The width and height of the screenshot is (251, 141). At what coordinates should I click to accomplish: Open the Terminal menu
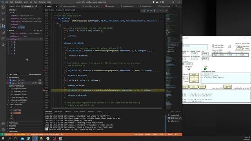(x=42, y=2)
